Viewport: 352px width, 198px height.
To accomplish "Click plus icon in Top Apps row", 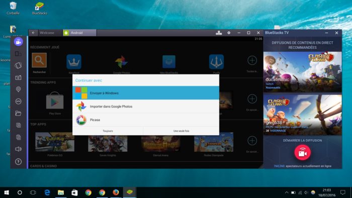I will (x=252, y=141).
